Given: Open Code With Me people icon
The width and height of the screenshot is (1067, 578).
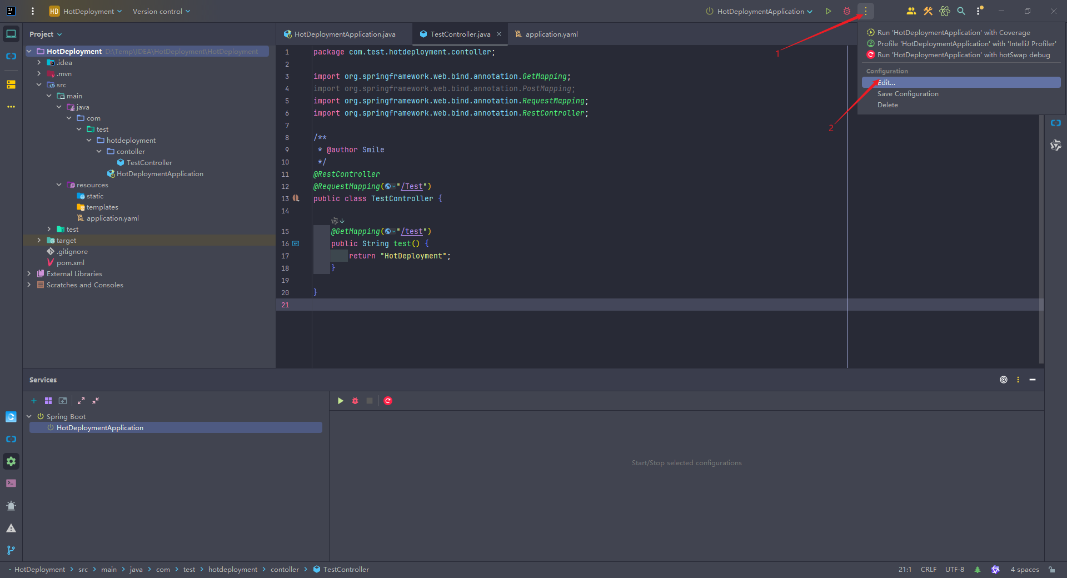Looking at the screenshot, I should coord(911,11).
